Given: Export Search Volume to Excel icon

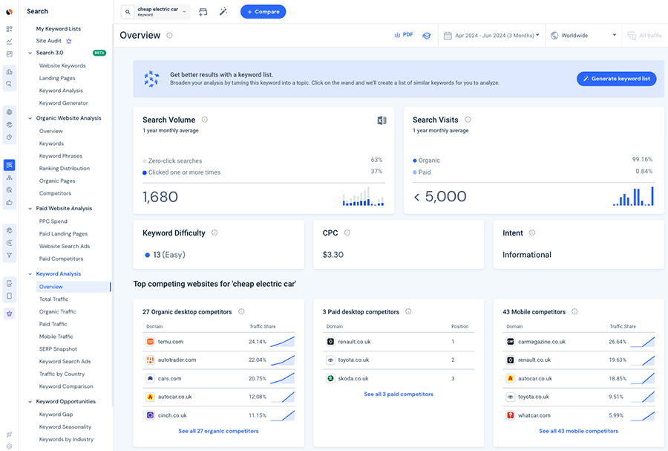Looking at the screenshot, I should pyautogui.click(x=382, y=120).
